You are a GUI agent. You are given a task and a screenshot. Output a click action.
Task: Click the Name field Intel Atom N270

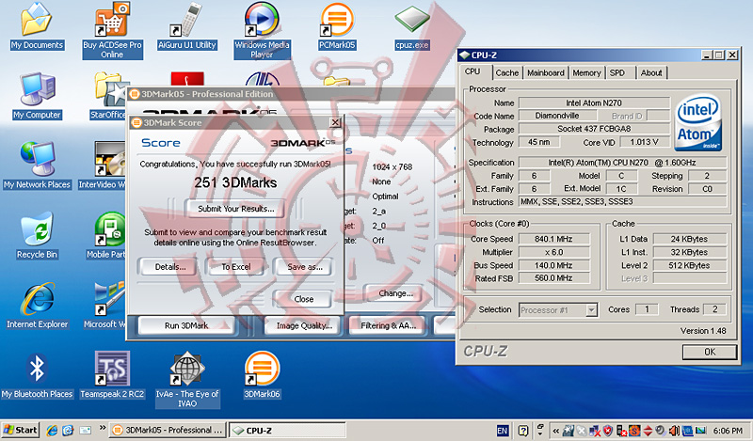click(594, 102)
